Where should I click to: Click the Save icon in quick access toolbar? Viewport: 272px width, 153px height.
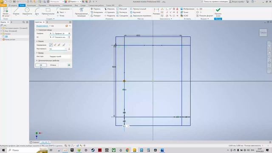14,2
